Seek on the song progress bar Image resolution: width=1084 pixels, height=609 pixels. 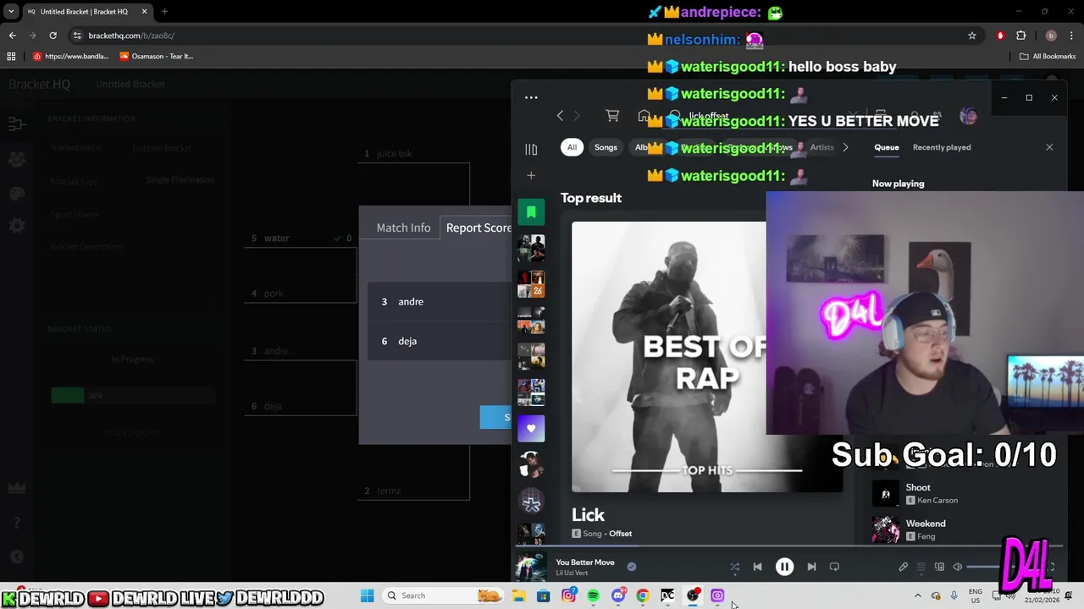pyautogui.click(x=788, y=546)
